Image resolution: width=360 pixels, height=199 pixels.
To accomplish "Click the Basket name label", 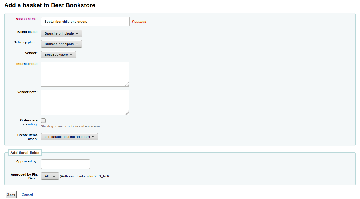I will (26, 19).
